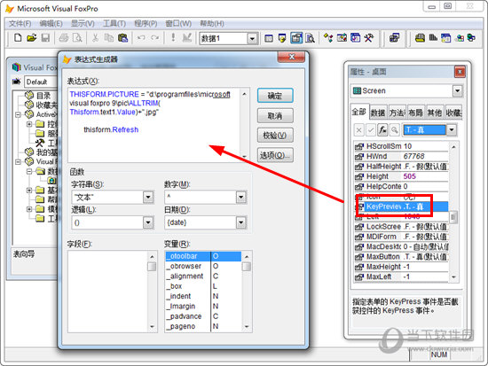The image size is (488, 366).
Task: Click the Run exclamation mark icon
Action: [173, 38]
